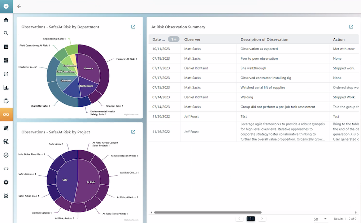361x223 pixels.
Task: Open the solid square chart icon in sidebar
Action: [x=6, y=47]
